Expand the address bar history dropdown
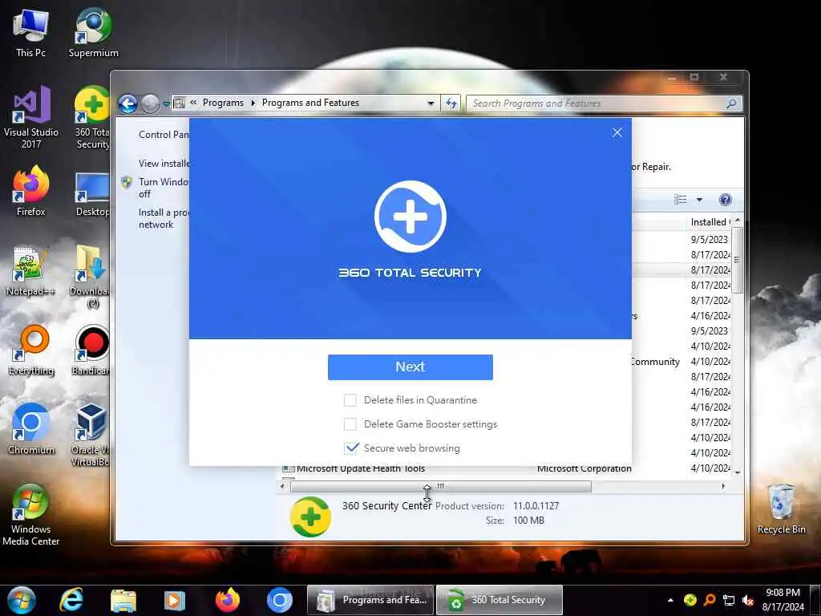The width and height of the screenshot is (821, 616). coord(431,103)
